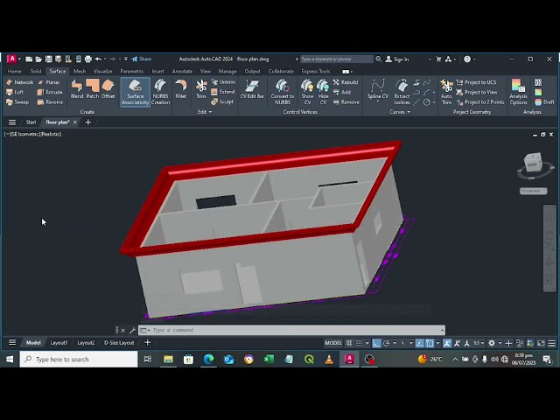The image size is (560, 420).
Task: Open the Help dropdown arrow
Action: (474, 59)
